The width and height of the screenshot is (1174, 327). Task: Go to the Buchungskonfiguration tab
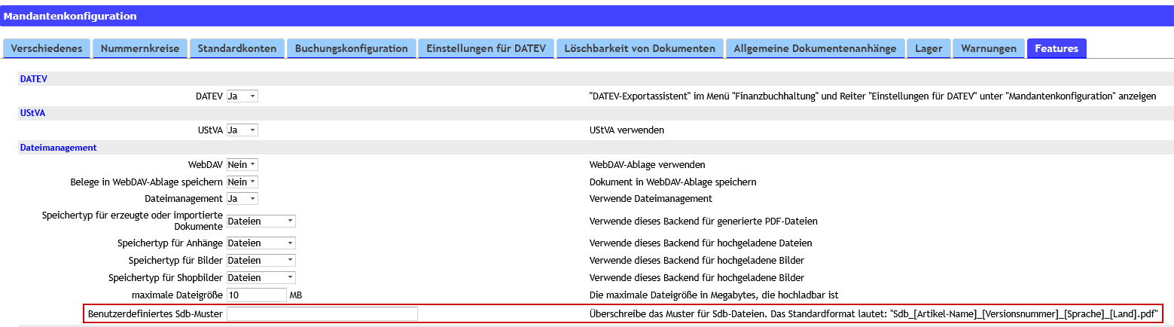(351, 48)
